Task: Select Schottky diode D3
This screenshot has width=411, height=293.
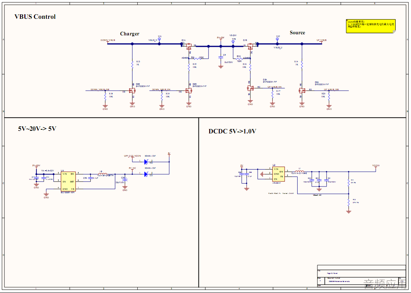Action: click(146, 174)
